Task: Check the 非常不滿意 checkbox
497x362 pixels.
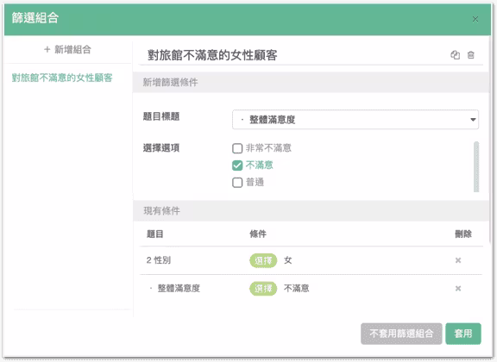Action: pyautogui.click(x=237, y=148)
